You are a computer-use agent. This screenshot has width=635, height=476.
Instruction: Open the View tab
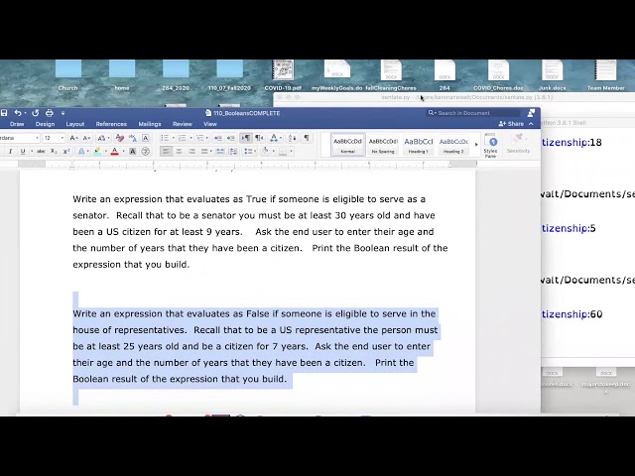210,124
